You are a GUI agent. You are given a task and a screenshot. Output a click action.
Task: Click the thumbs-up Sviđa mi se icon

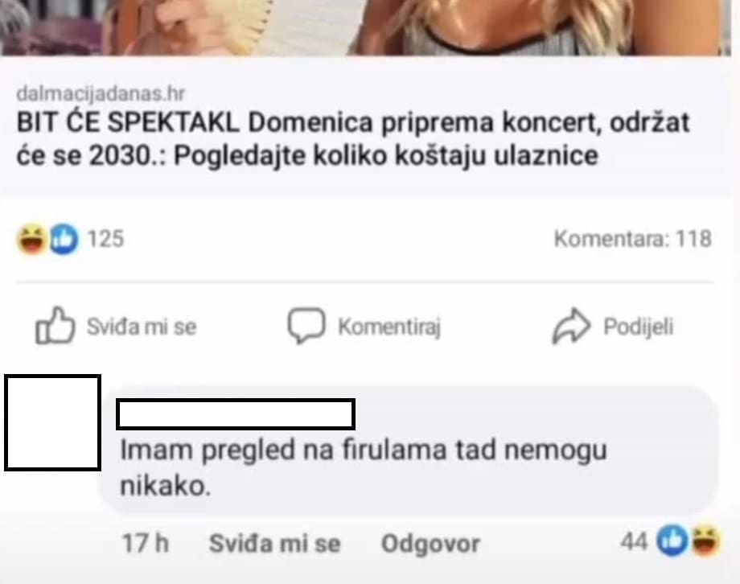[x=55, y=326]
